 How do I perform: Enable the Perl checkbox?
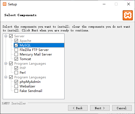coord(16,72)
